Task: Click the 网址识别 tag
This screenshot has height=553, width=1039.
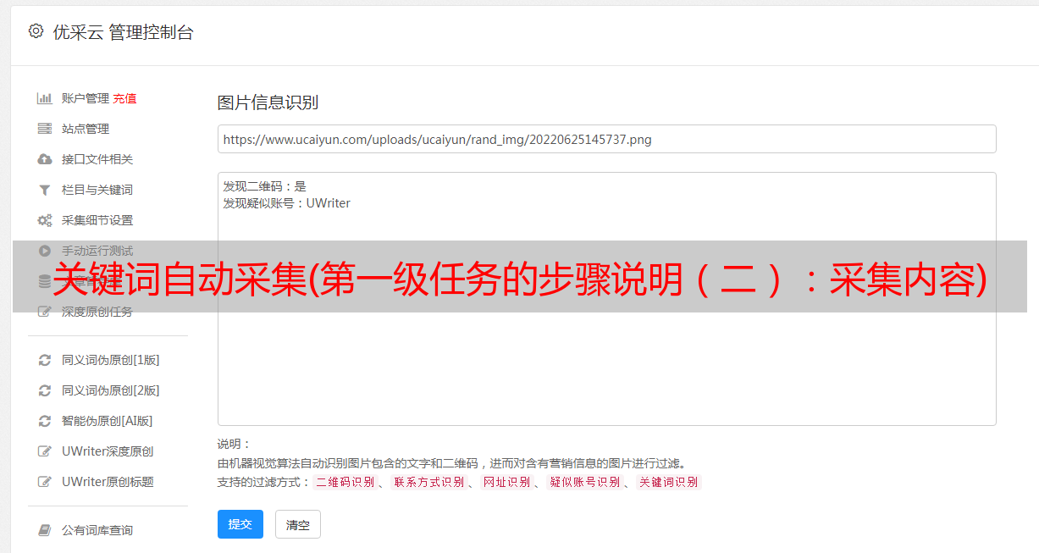Action: [x=506, y=482]
